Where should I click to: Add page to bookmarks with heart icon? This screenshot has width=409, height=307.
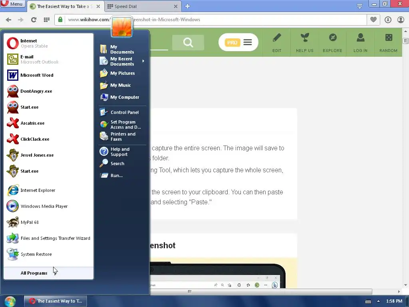373,20
